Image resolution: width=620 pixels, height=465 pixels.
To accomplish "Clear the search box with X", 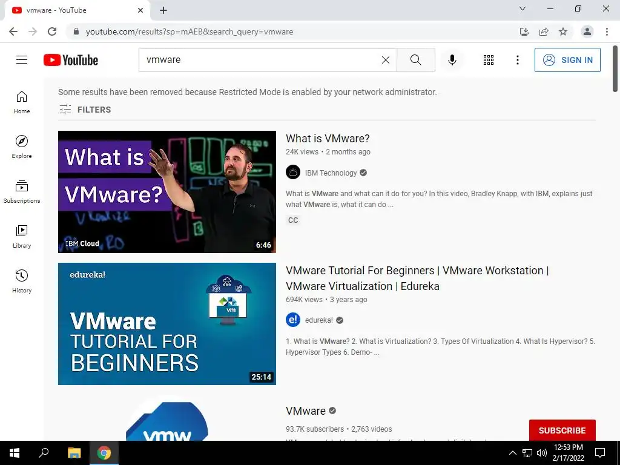I will tap(386, 60).
